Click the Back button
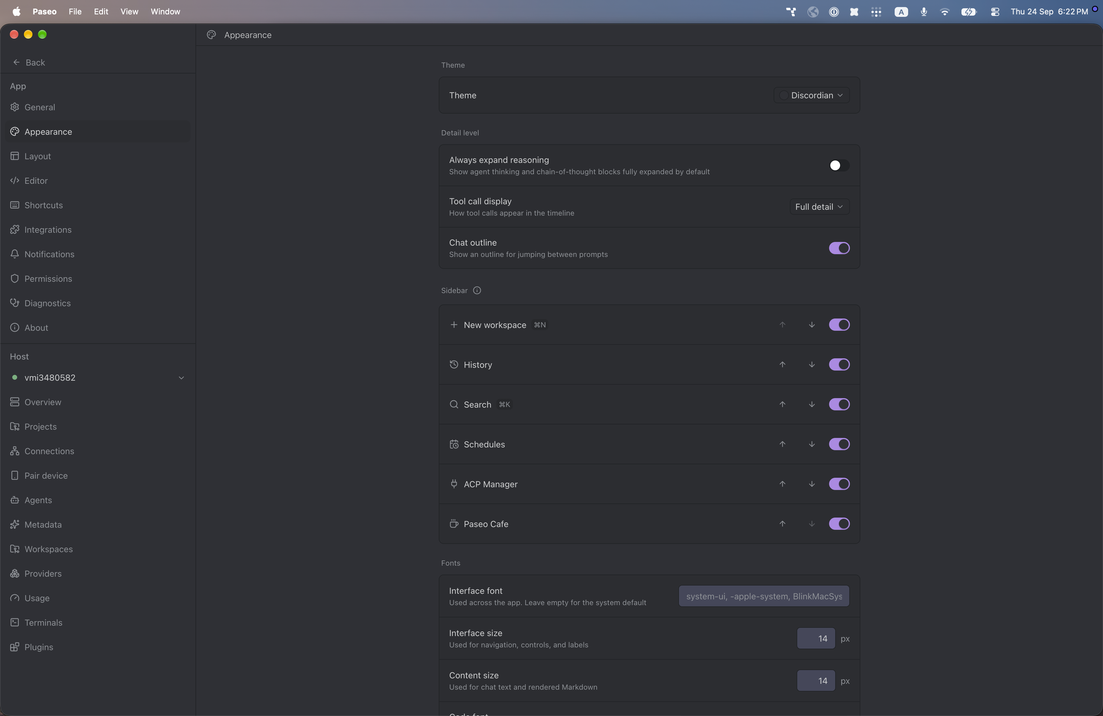The width and height of the screenshot is (1103, 716). (29, 62)
